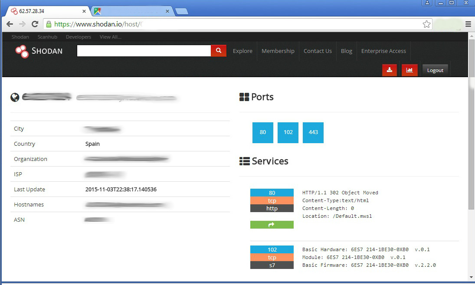Expand the View All... menu

click(111, 37)
